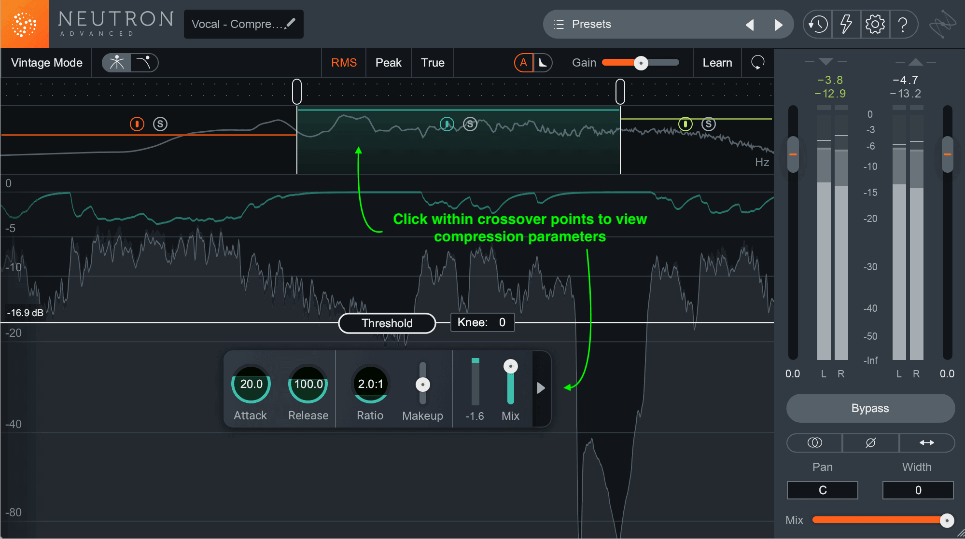The height and width of the screenshot is (539, 965).
Task: Select RMS detection mode
Action: (x=344, y=63)
